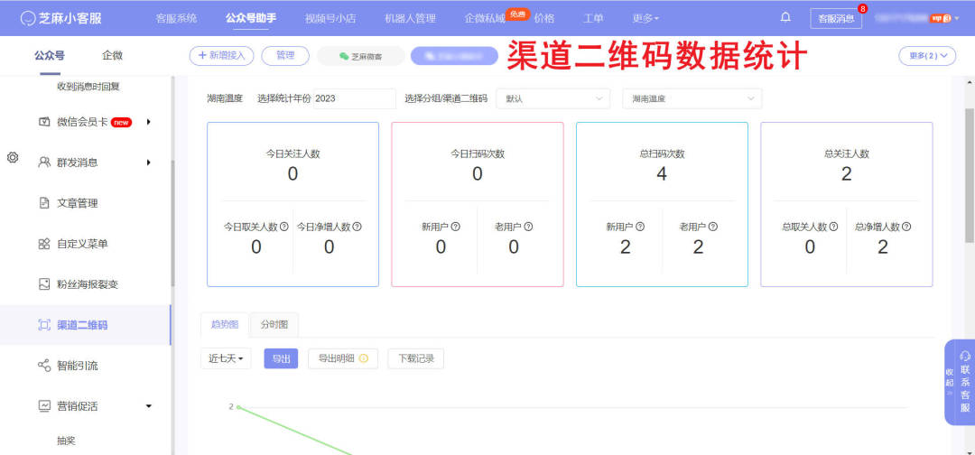This screenshot has height=455, width=975.
Task: Collapse the 联系客服 side panel via 收起
Action: point(950,382)
